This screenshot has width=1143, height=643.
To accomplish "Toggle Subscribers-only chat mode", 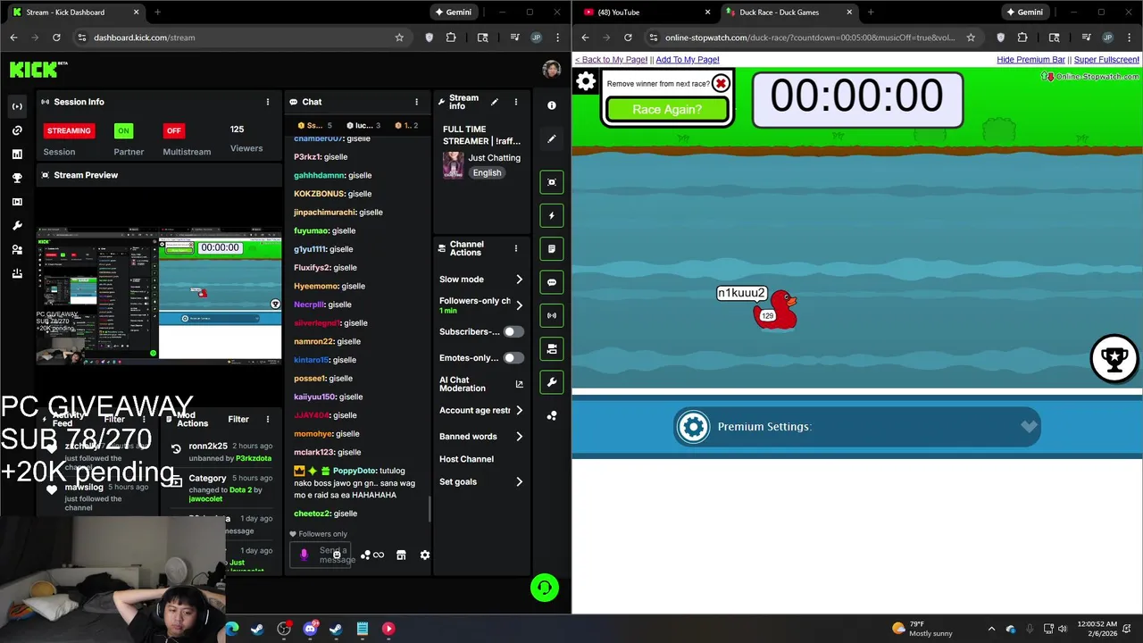I will coord(513,331).
